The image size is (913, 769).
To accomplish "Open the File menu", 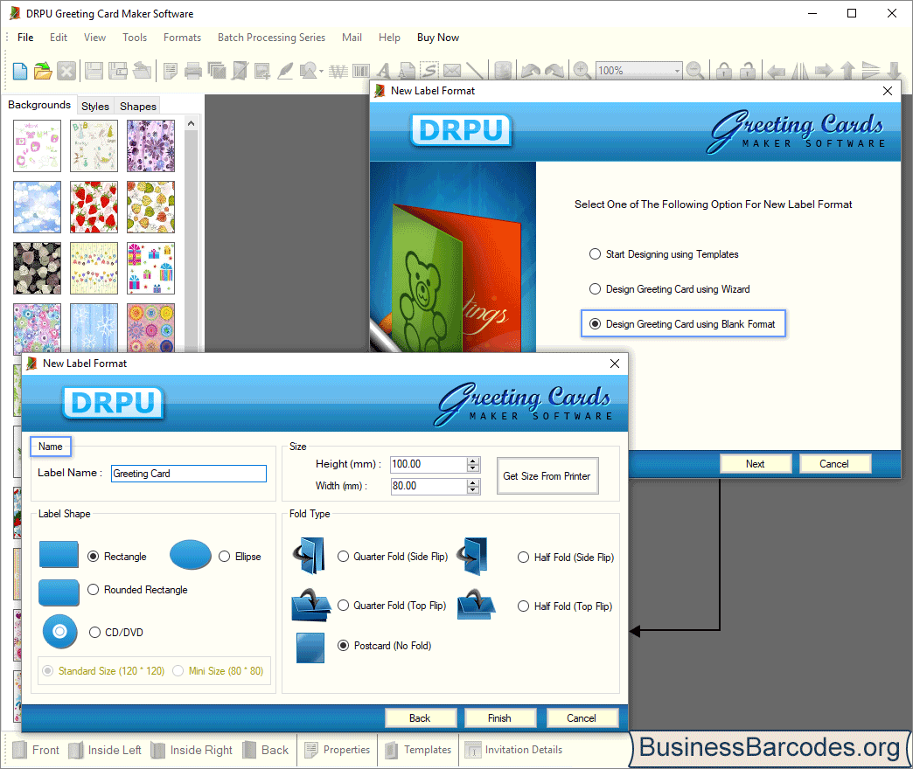I will pos(25,38).
